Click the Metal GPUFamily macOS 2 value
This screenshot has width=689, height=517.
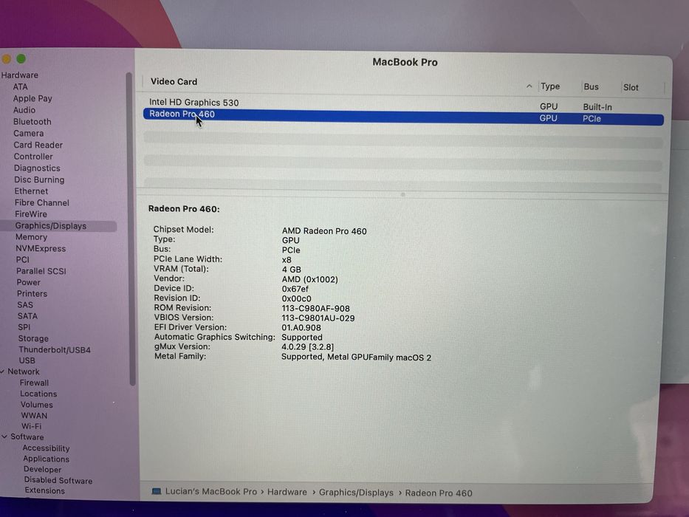click(x=356, y=357)
